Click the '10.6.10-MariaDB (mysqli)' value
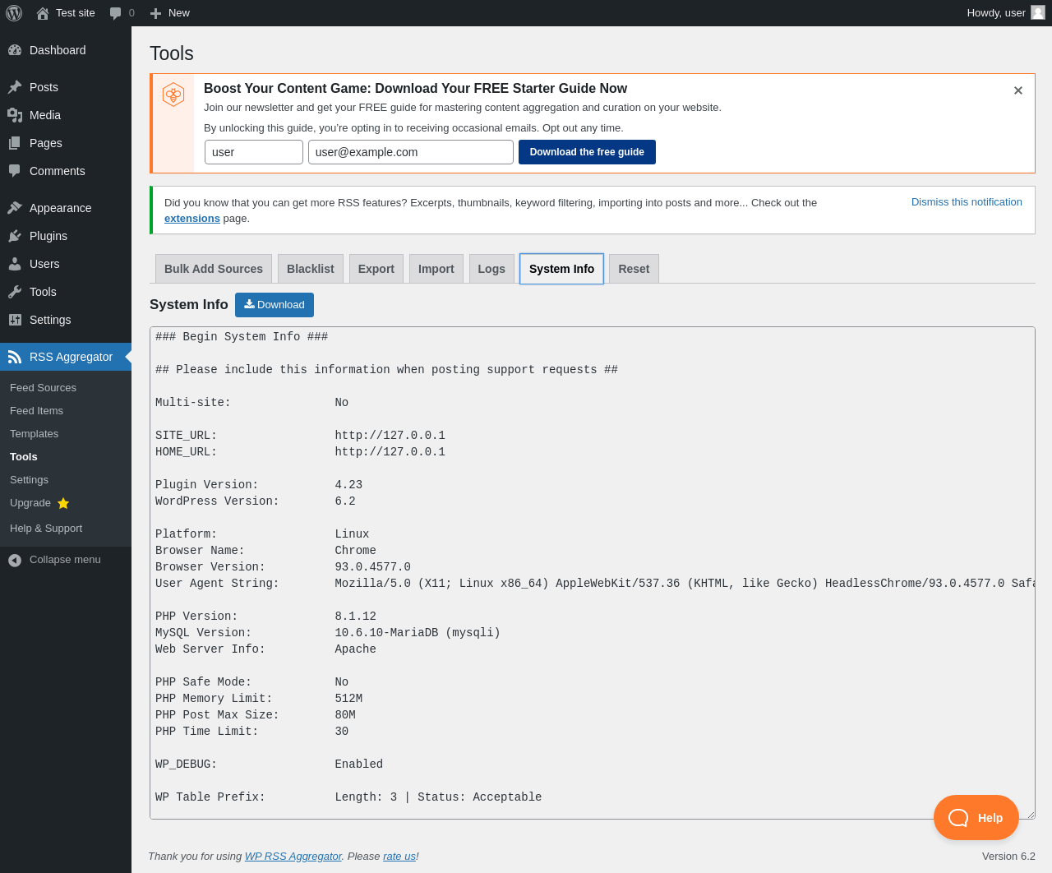Screen dimensions: 1052x873 (x=418, y=633)
